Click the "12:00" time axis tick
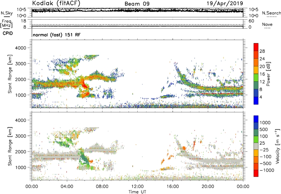The image size is (281, 194). (137, 187)
